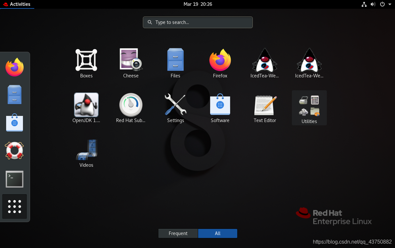Click the Videos label text
The image size is (395, 248).
[86, 165]
